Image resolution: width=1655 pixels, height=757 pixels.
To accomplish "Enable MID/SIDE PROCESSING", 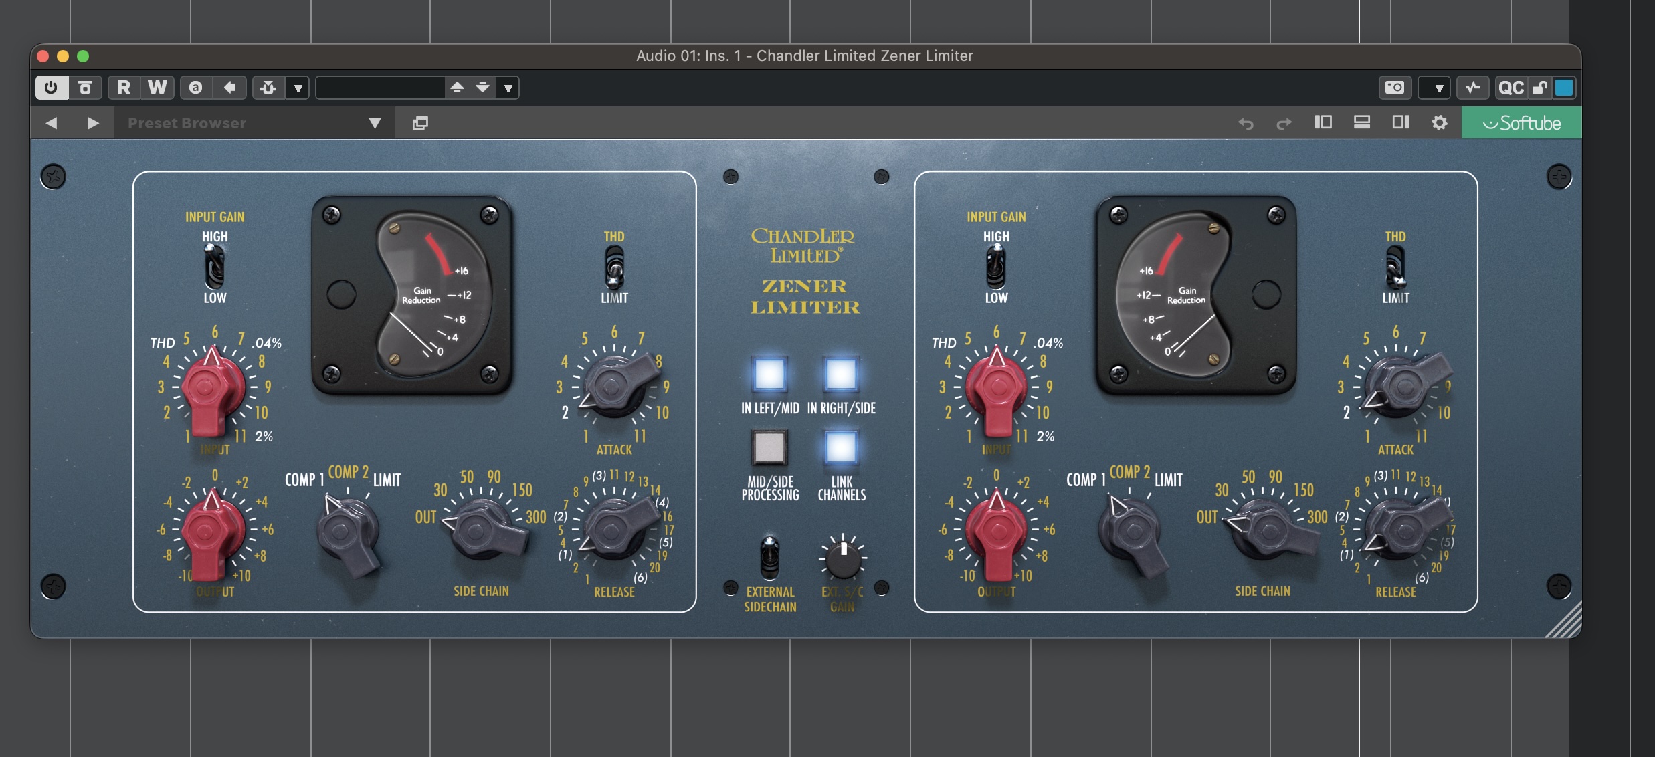I will pos(770,447).
